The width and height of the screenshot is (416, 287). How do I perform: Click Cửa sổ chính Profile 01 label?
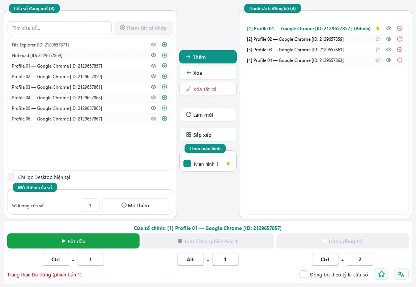coord(208,228)
